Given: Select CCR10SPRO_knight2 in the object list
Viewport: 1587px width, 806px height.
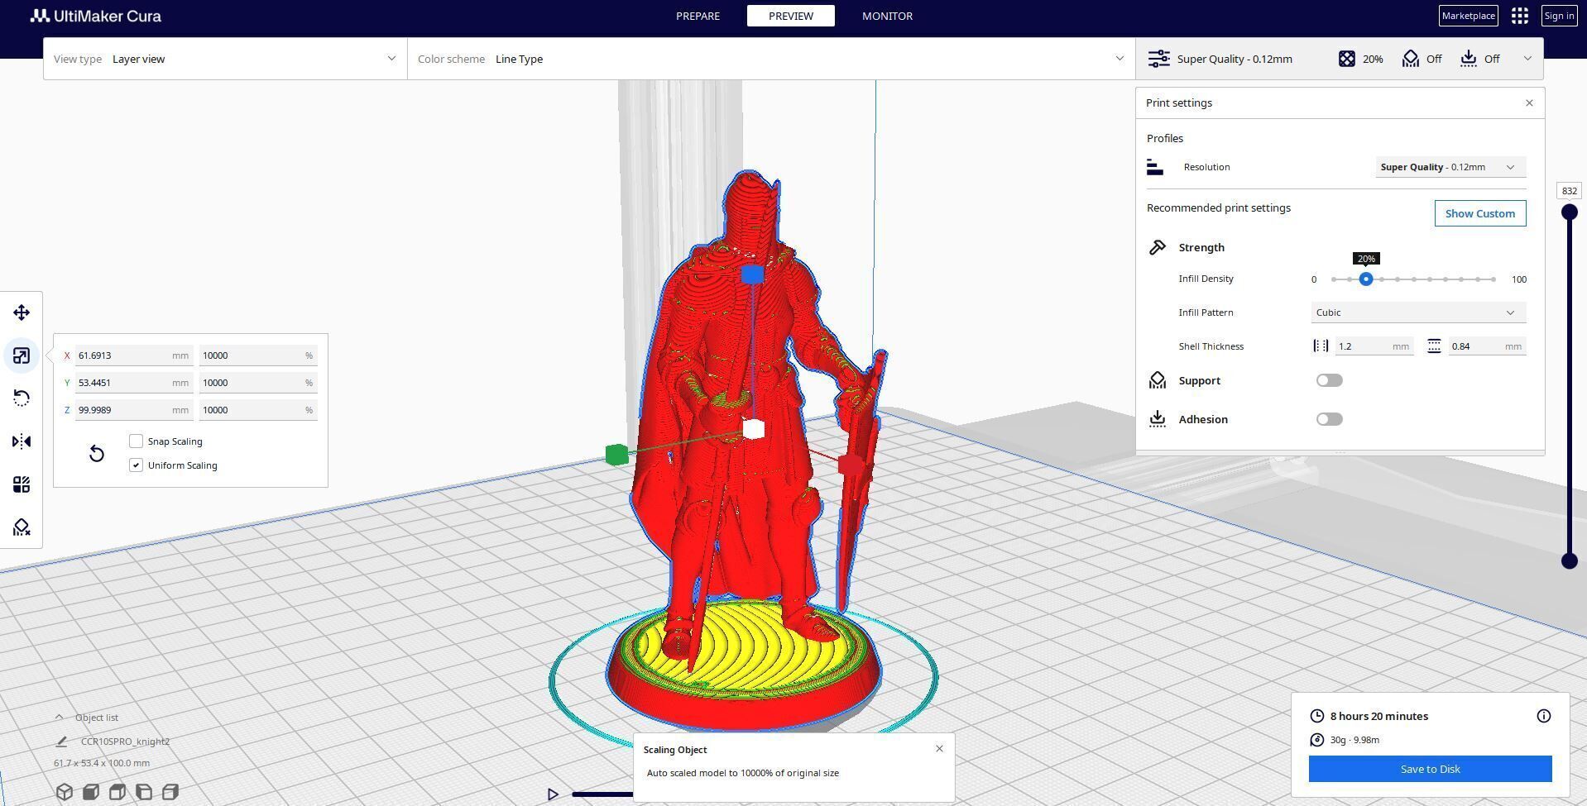Looking at the screenshot, I should tap(125, 742).
